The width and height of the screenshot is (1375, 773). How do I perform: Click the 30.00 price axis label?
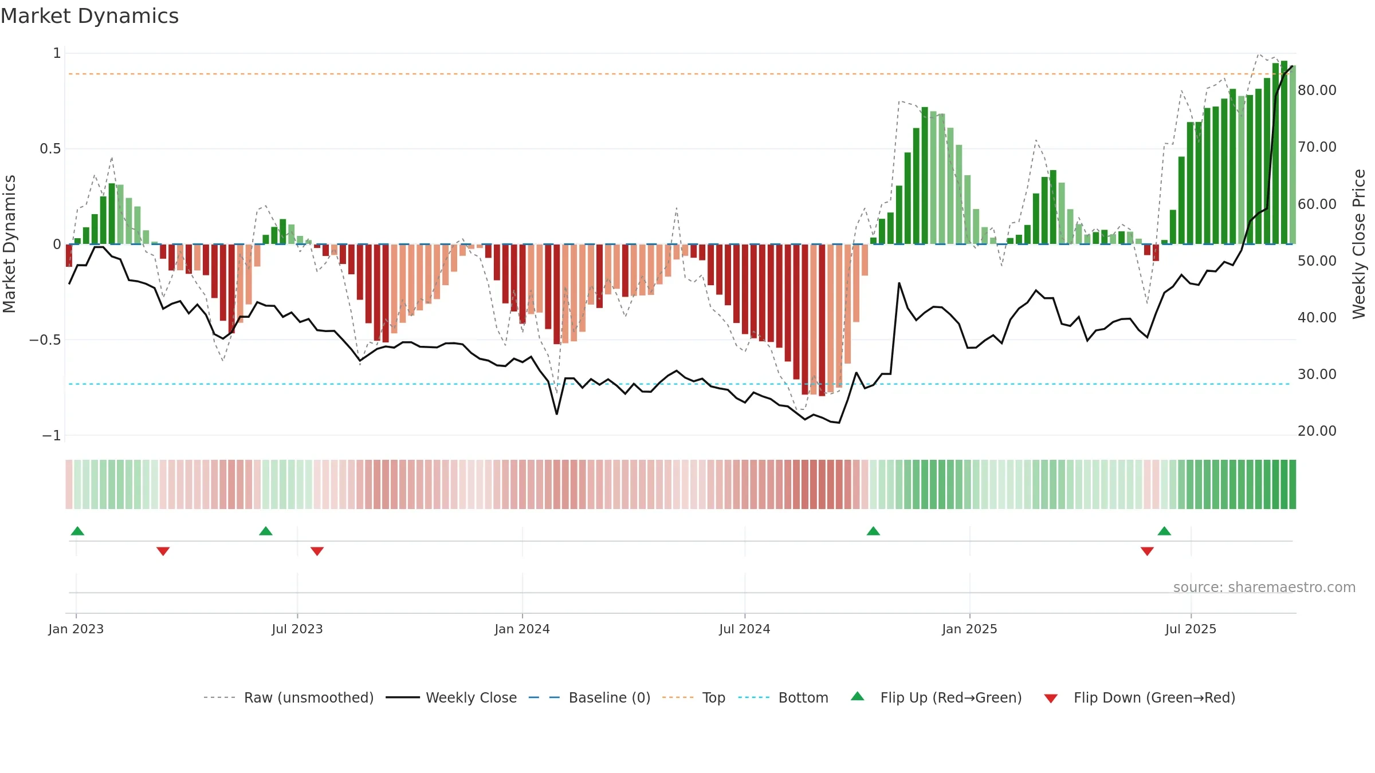[x=1317, y=374]
